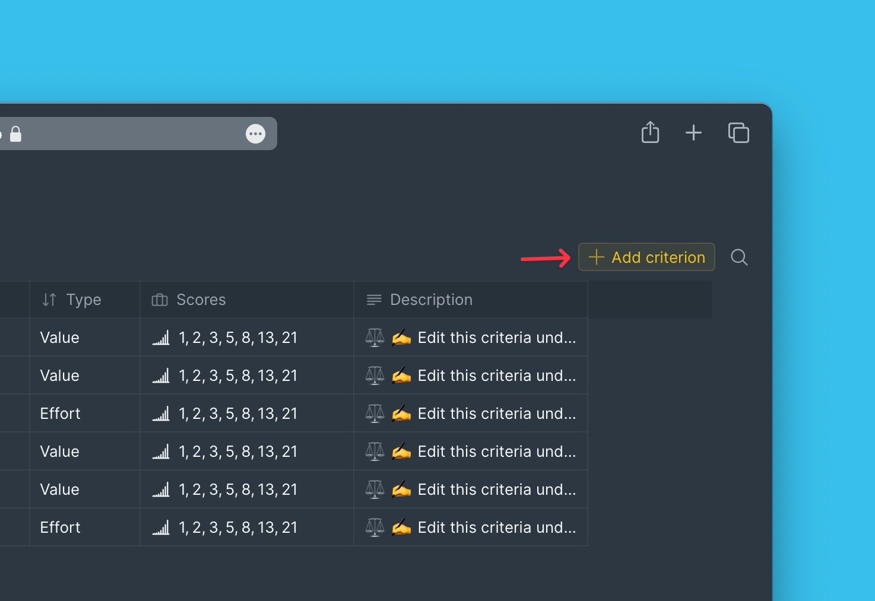Click the writing hand emoji in third row
875x601 pixels.
[401, 414]
